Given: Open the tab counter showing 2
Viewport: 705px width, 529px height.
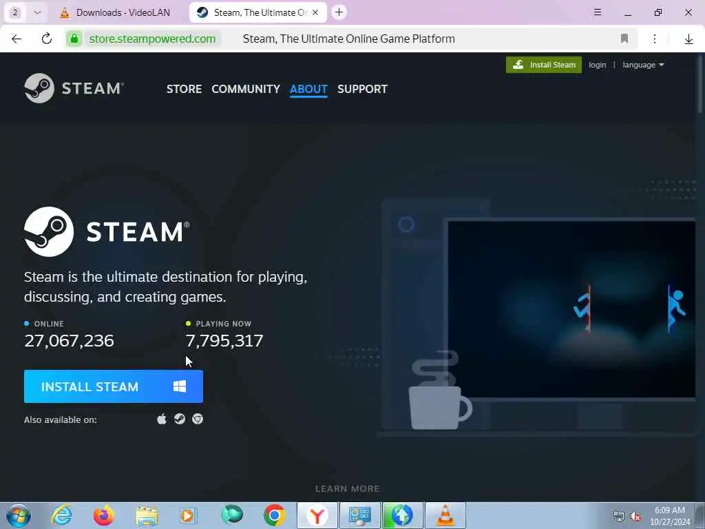Looking at the screenshot, I should coord(15,12).
